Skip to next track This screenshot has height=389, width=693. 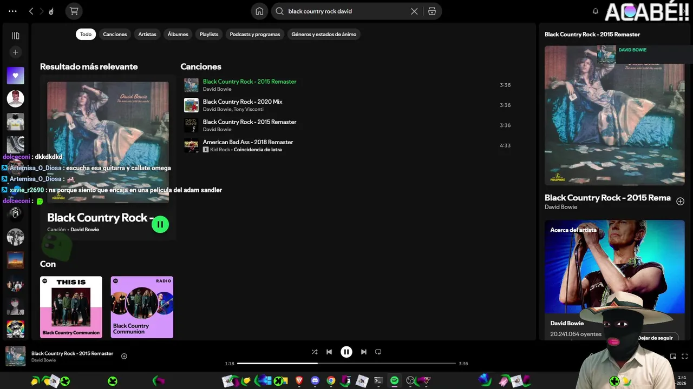[x=364, y=352]
